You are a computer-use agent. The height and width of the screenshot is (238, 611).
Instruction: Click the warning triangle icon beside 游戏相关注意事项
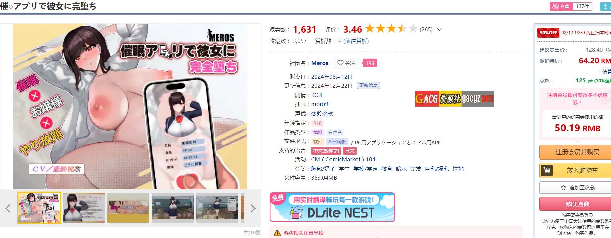click(277, 233)
